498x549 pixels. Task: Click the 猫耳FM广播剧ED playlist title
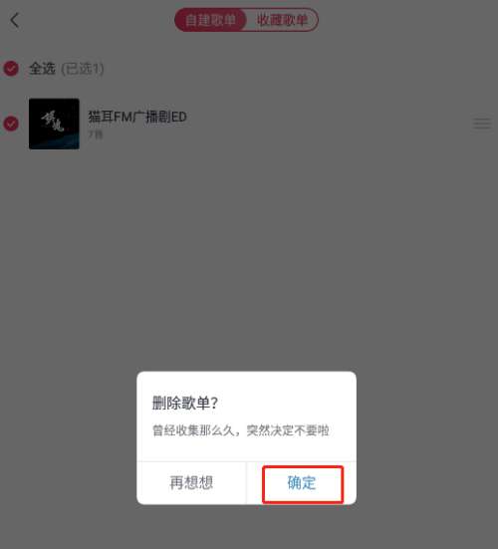click(x=137, y=117)
